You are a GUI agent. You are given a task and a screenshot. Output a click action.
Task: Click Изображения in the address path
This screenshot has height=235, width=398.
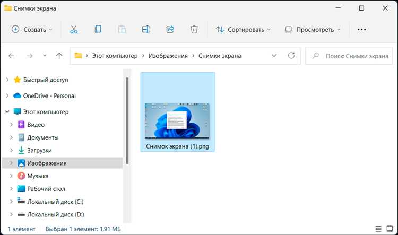point(168,56)
